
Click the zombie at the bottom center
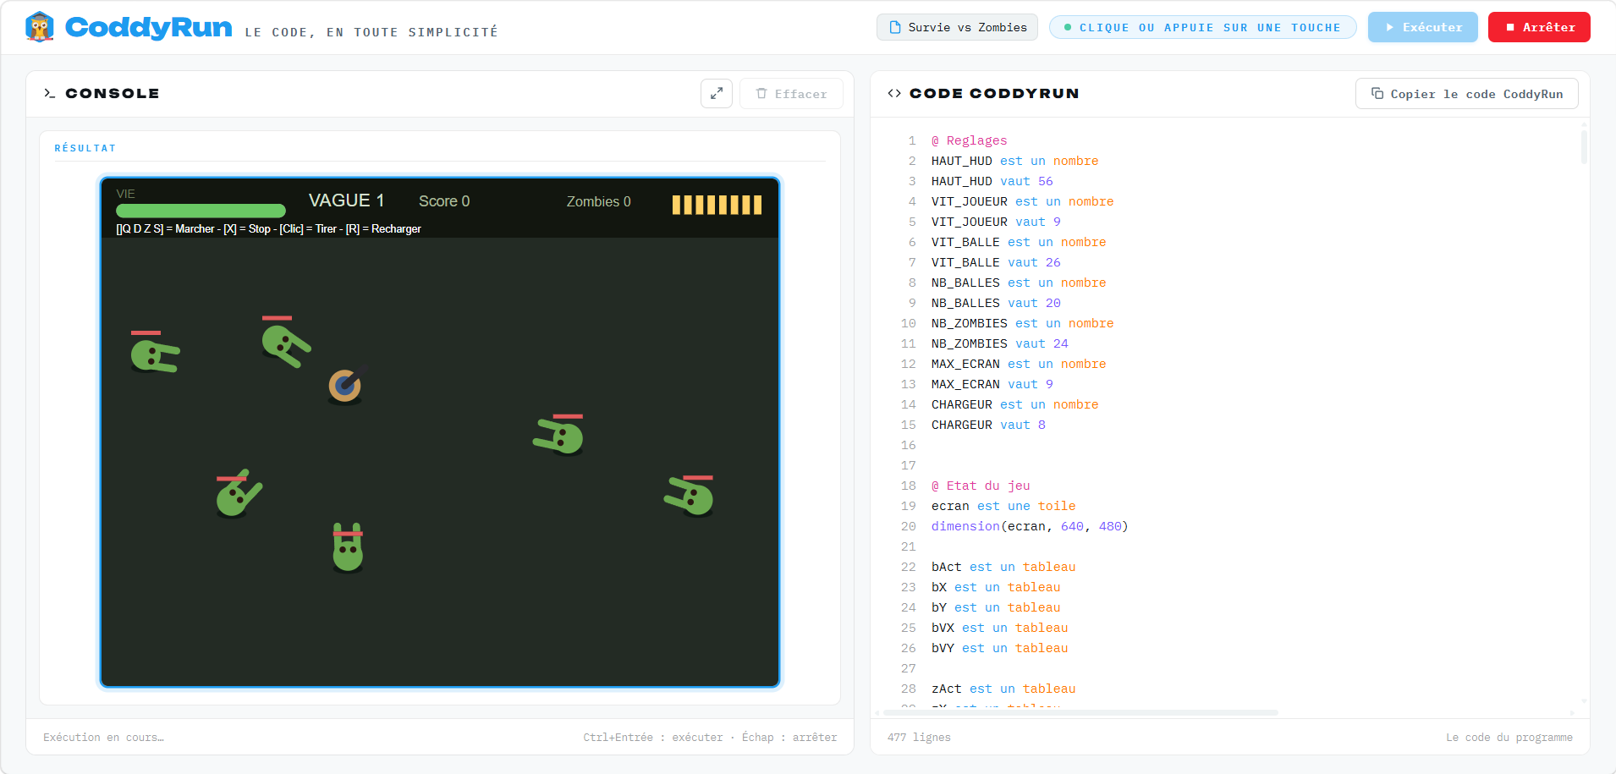pos(348,547)
